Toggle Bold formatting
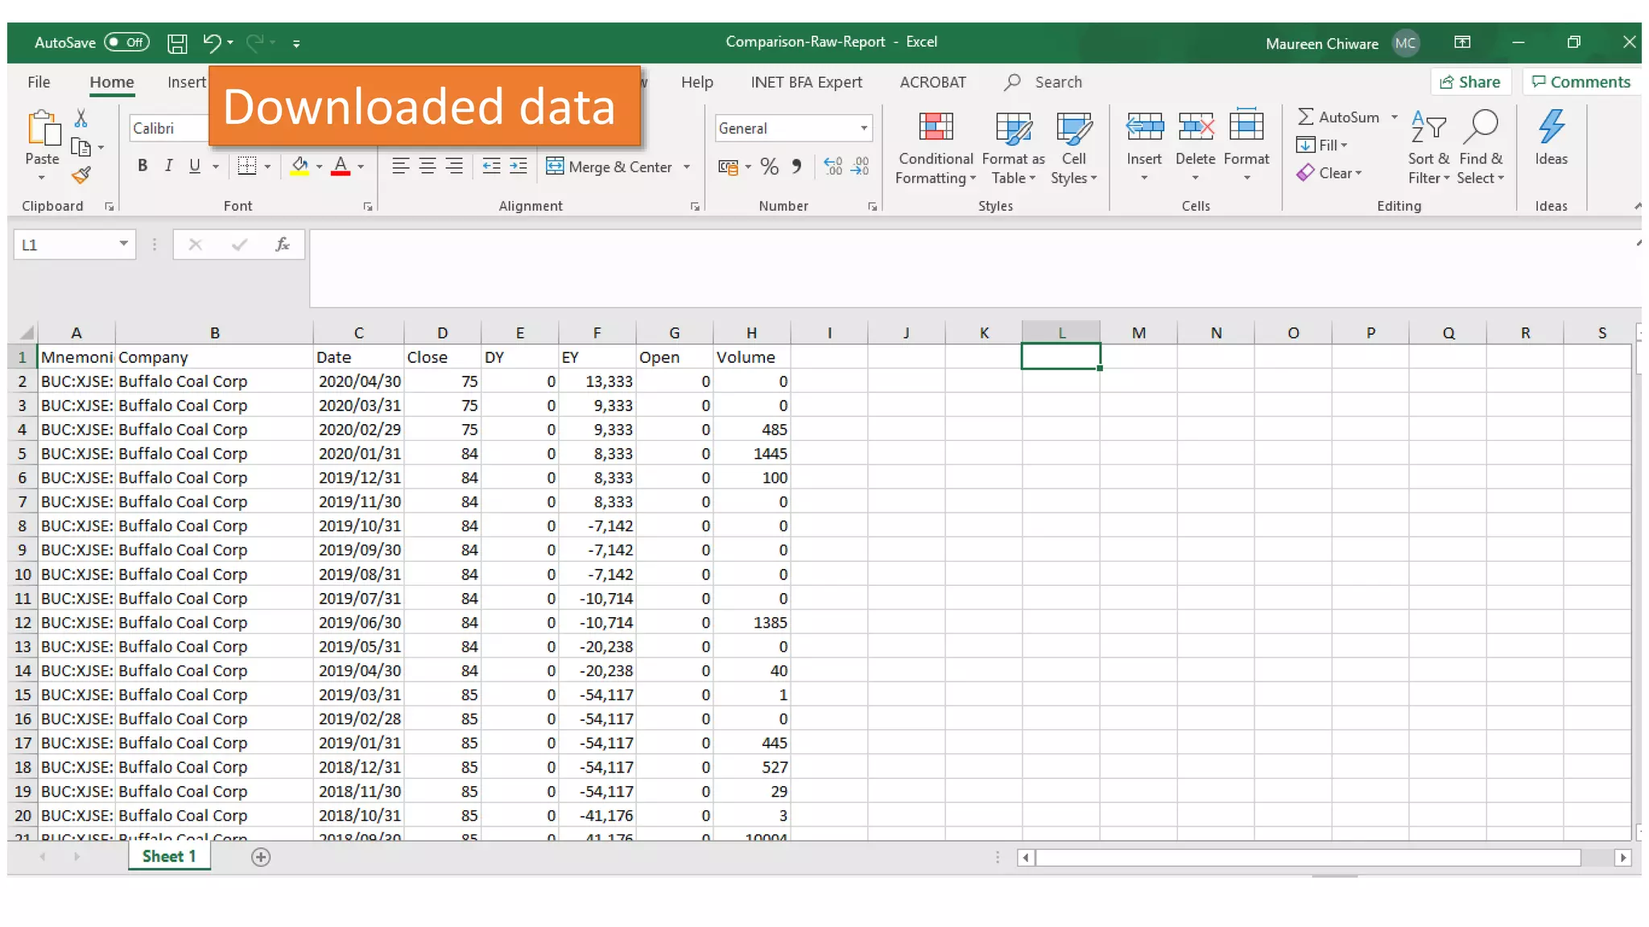Image resolution: width=1649 pixels, height=927 pixels. pos(143,166)
